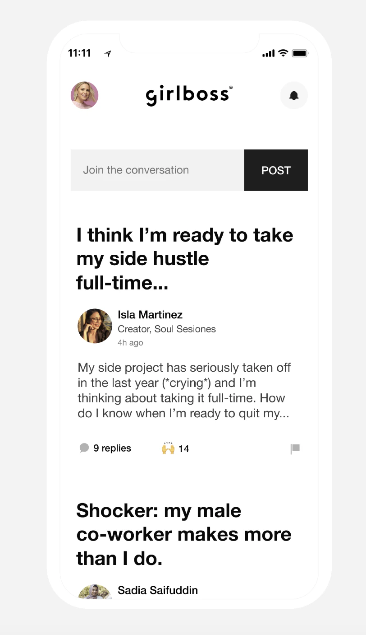Click the location arrow in the status bar
This screenshot has width=366, height=635.
tap(107, 53)
